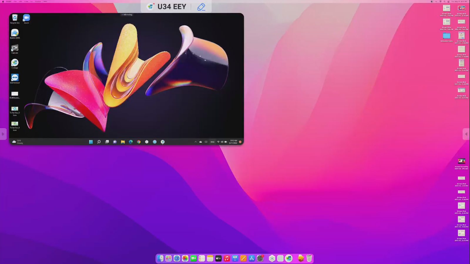The width and height of the screenshot is (470, 264).
Task: Open the Trash in the Dock
Action: coord(309,258)
